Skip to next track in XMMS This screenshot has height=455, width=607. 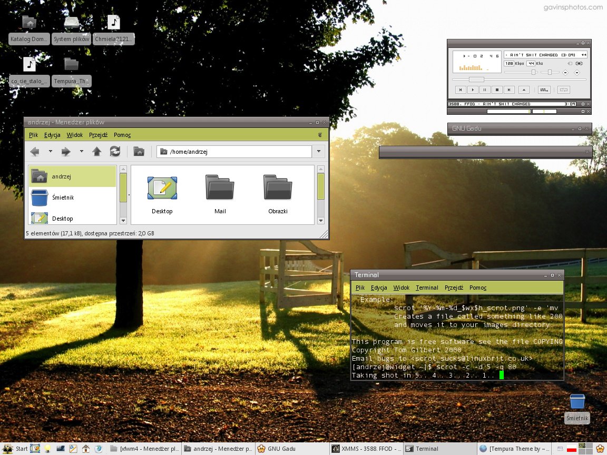point(509,90)
